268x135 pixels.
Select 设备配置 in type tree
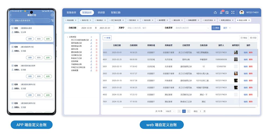coord(75,71)
